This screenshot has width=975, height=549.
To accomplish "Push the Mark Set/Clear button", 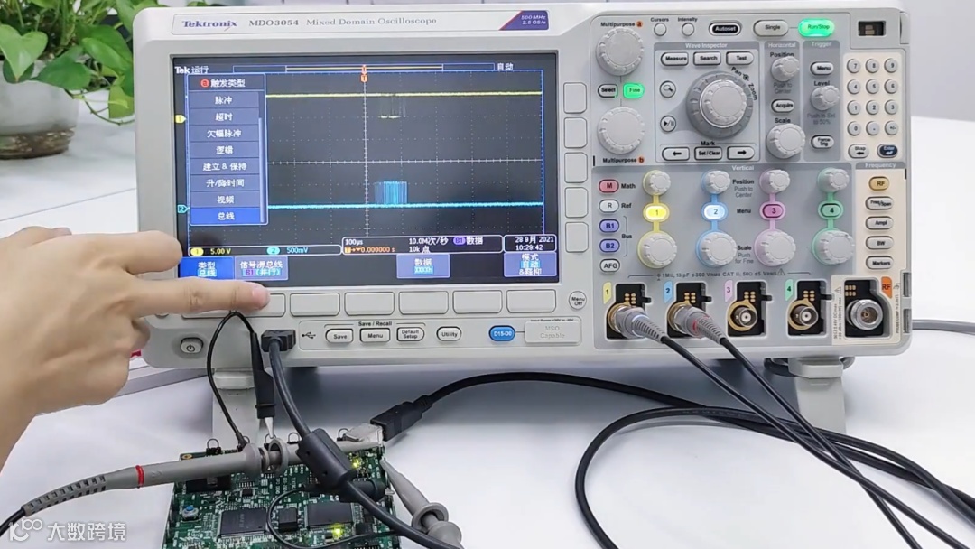I will pyautogui.click(x=708, y=153).
